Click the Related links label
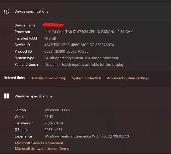Image resolution: width=171 pixels, height=154 pixels. pos(14,78)
